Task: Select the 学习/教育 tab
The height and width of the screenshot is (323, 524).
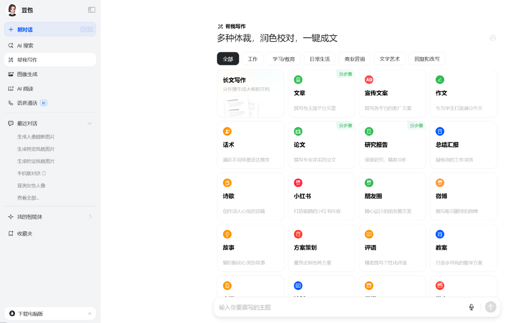Action: coord(284,59)
